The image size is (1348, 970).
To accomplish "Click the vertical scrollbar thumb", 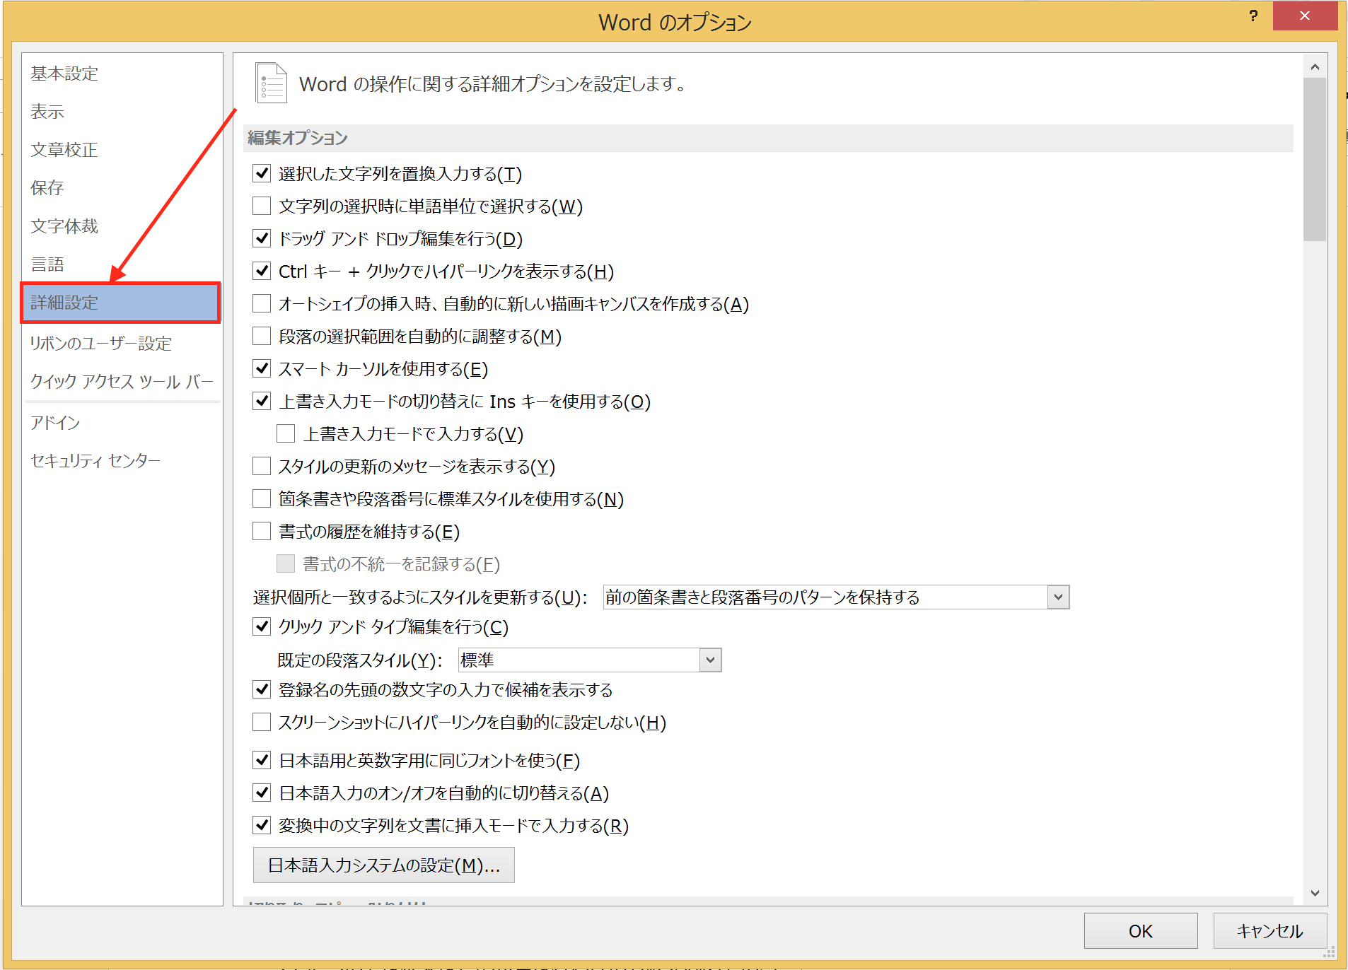I will click(1315, 160).
